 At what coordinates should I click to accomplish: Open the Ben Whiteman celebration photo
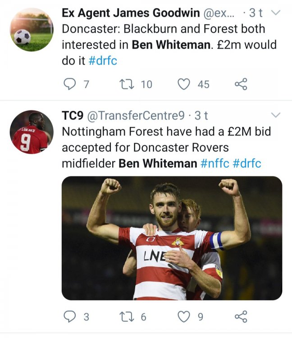click(x=172, y=238)
